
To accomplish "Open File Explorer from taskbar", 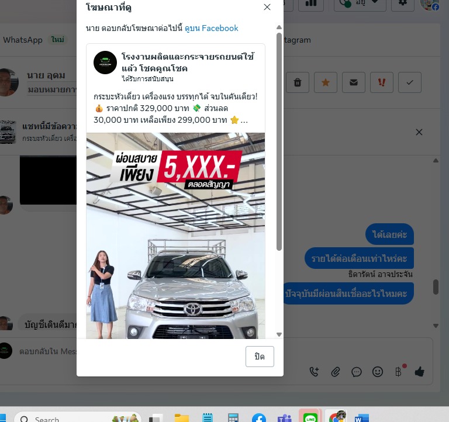I will (x=182, y=418).
